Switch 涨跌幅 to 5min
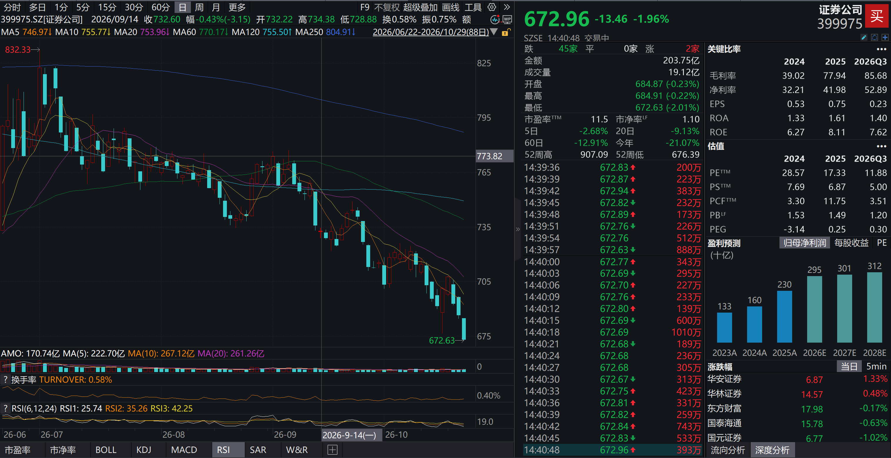 tap(876, 366)
